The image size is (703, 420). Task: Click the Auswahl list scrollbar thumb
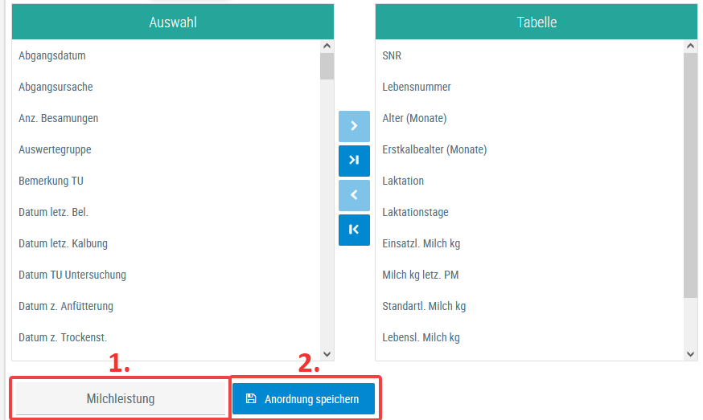click(327, 66)
